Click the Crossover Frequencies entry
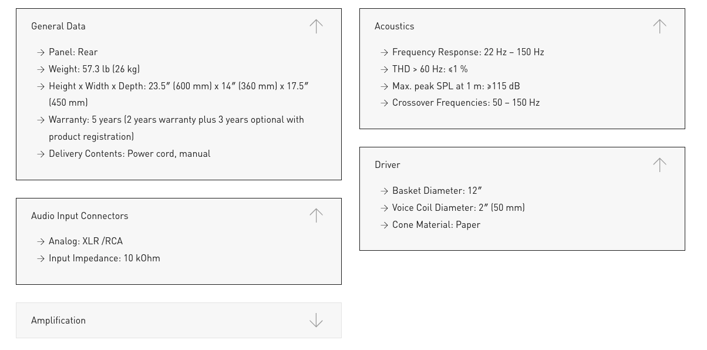 (466, 103)
